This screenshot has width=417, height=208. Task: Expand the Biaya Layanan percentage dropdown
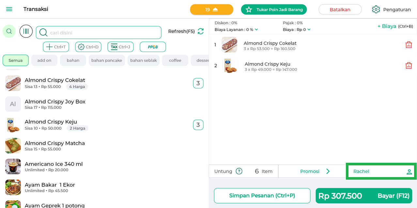point(256,30)
